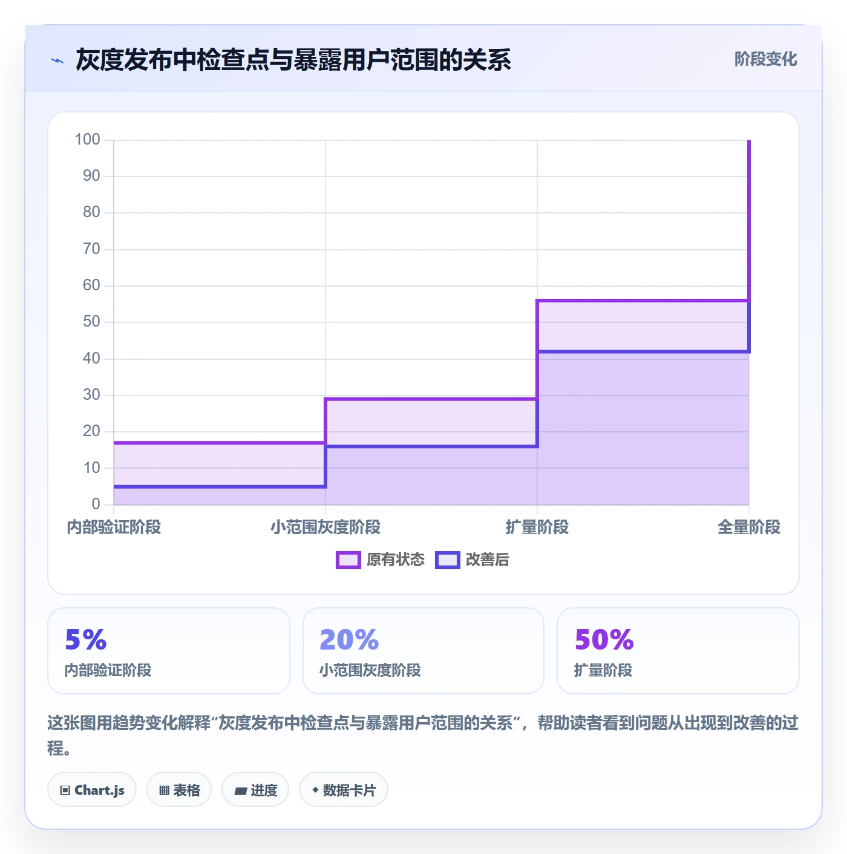Click the 原有状态 legend label

[396, 560]
